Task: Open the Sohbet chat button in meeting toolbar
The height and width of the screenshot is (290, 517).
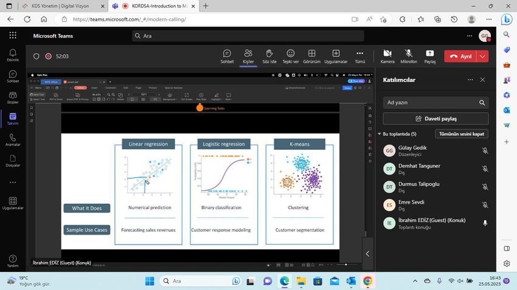Action: (227, 56)
